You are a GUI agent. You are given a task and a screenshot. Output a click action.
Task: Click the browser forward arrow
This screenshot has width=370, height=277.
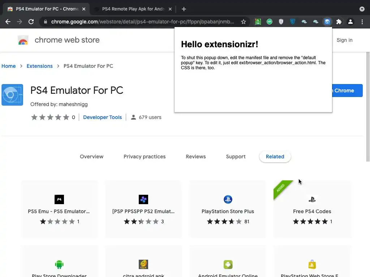coord(20,22)
